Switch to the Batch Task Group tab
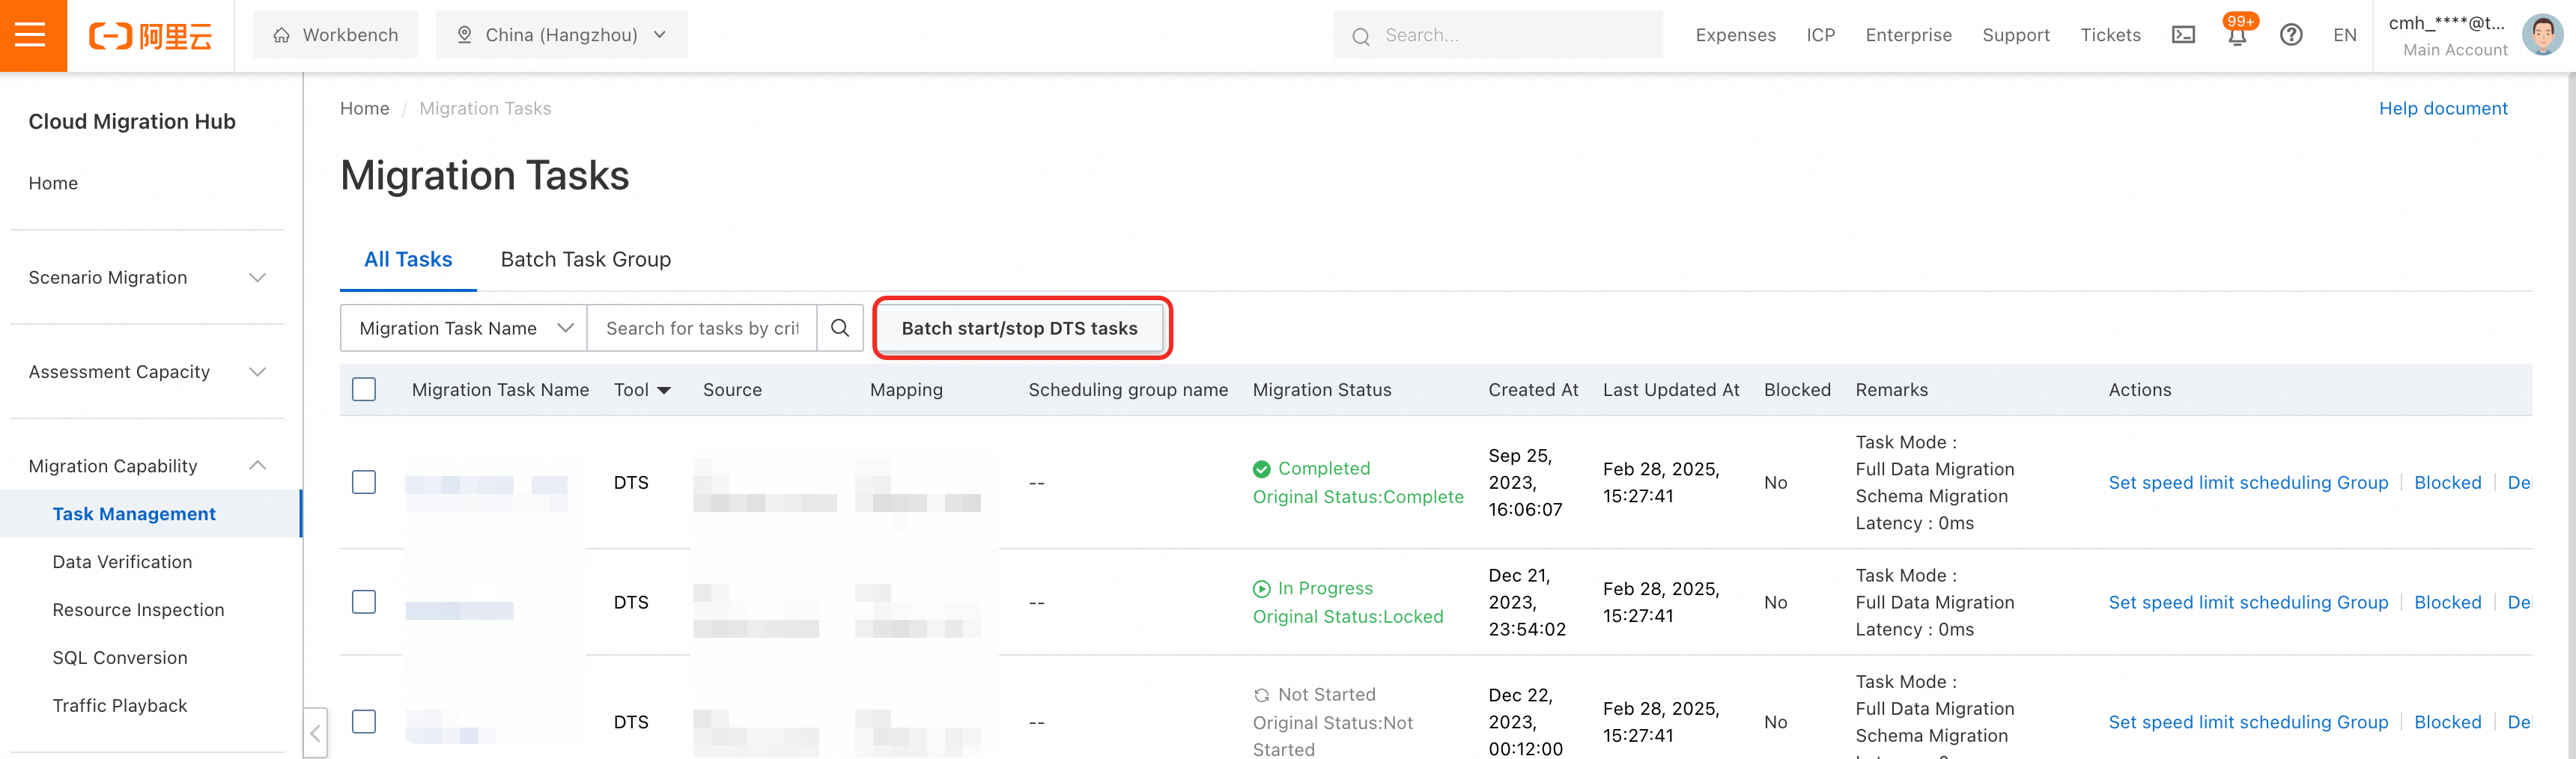The width and height of the screenshot is (2576, 759). [x=586, y=259]
